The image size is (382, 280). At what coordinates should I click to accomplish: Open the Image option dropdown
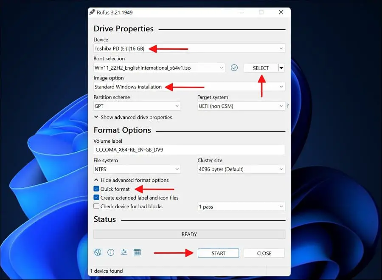tap(189, 87)
